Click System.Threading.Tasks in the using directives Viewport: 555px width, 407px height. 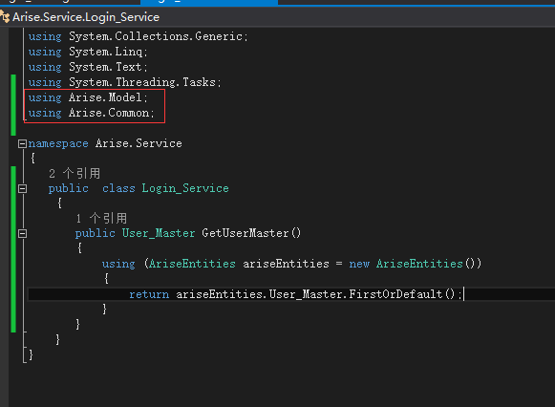pyautogui.click(x=142, y=82)
